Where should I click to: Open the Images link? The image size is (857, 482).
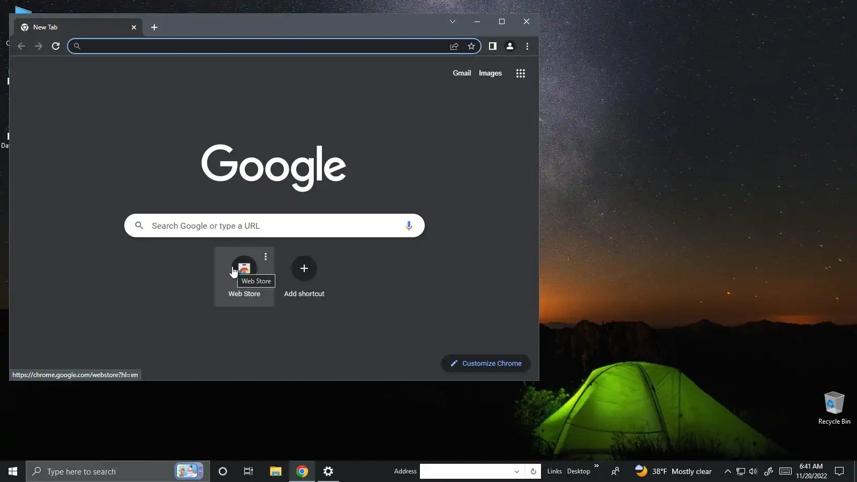490,73
